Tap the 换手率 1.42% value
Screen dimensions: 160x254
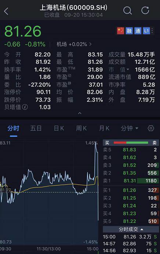click(43, 70)
